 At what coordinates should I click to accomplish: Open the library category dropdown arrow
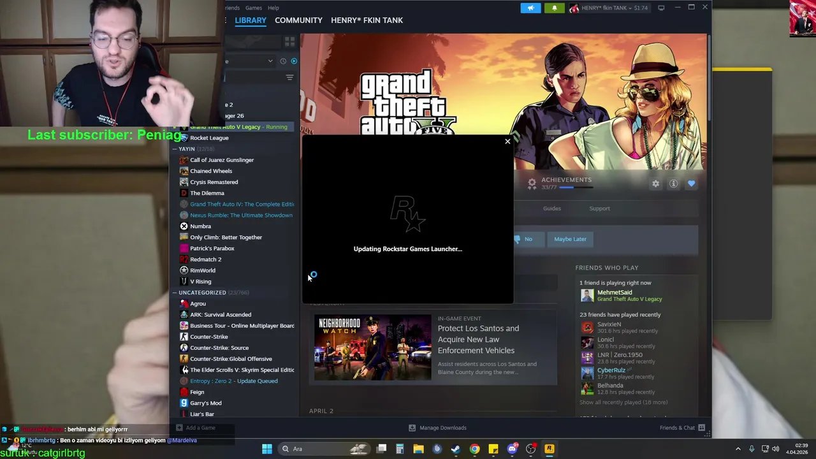[x=270, y=61]
